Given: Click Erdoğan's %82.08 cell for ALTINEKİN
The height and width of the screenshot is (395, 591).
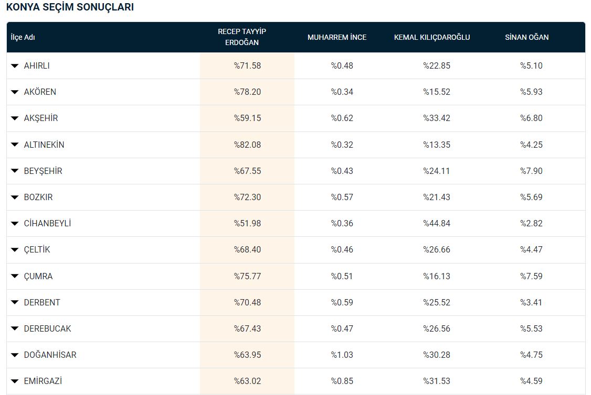Looking at the screenshot, I should (247, 145).
